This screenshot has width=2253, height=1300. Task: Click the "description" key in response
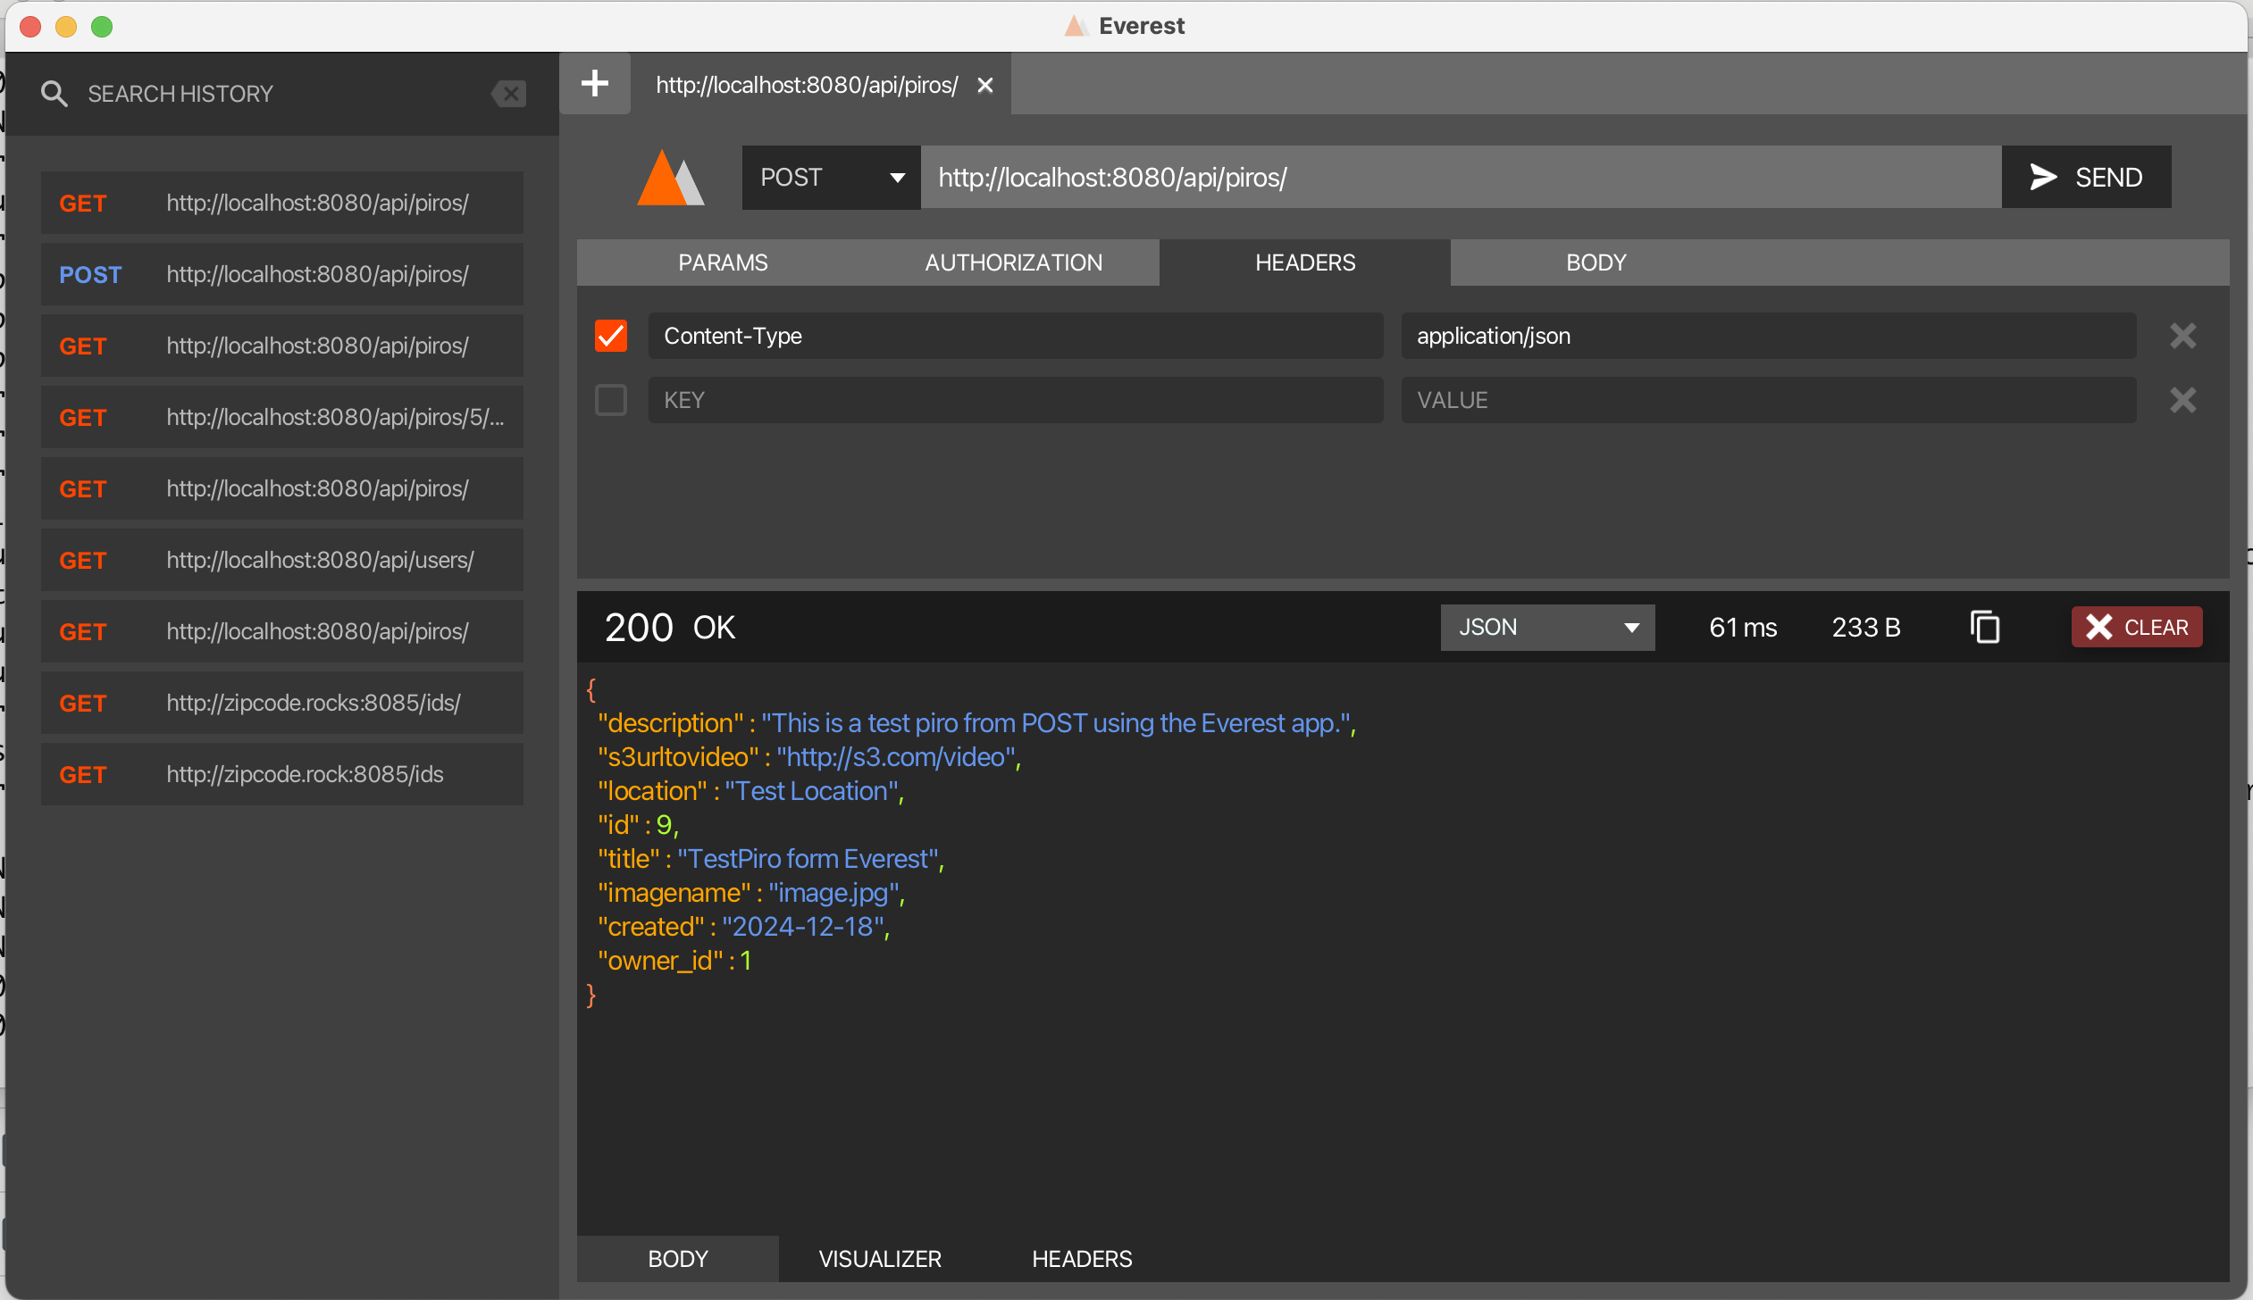point(671,722)
